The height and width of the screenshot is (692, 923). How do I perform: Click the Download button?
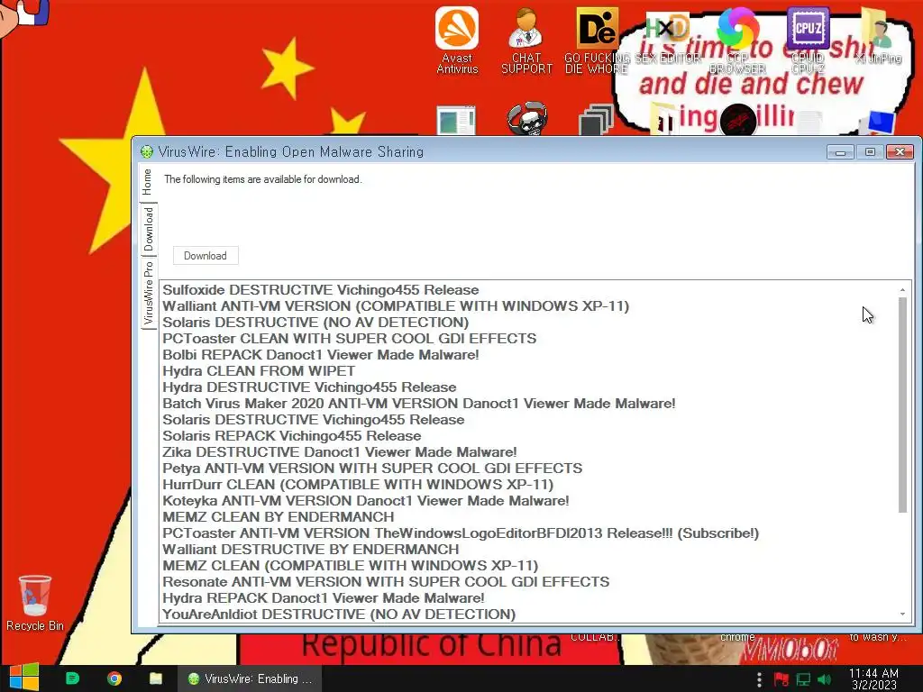tap(206, 255)
